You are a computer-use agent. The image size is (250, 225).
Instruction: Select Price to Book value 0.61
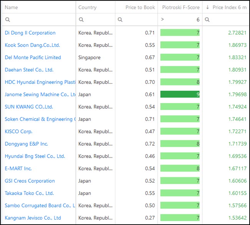(150, 94)
